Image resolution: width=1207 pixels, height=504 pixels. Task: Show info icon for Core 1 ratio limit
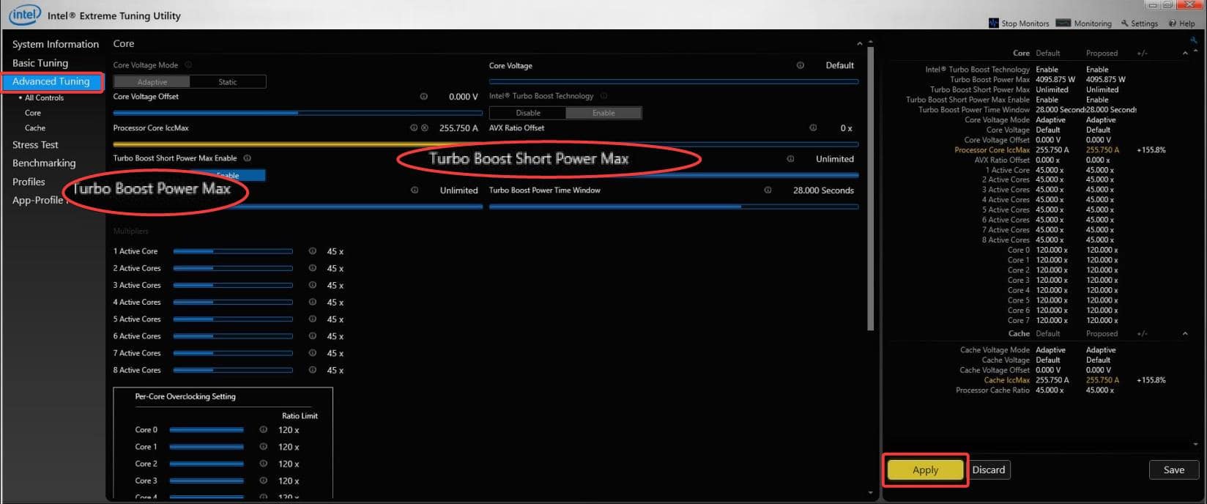click(x=264, y=447)
